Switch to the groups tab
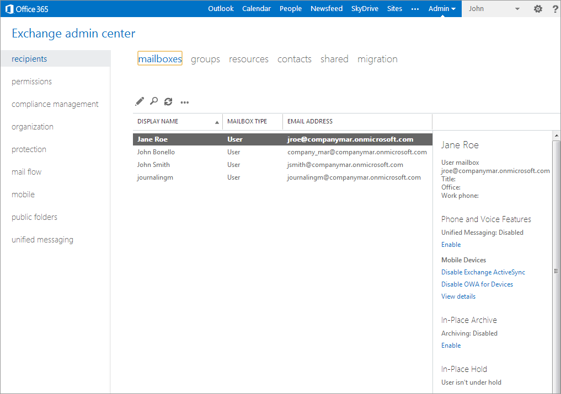The image size is (561, 394). [205, 58]
